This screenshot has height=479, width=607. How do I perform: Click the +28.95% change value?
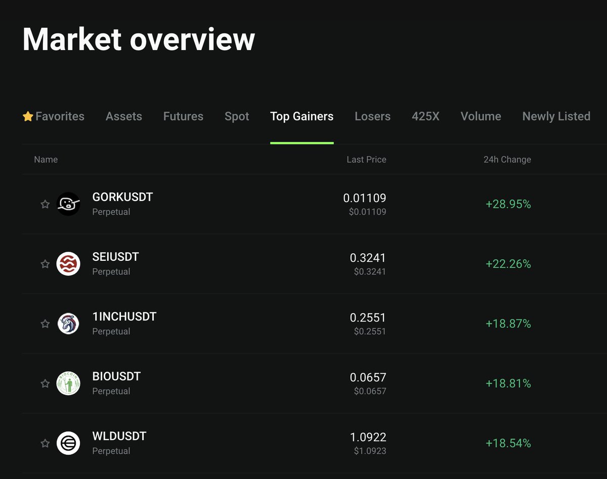[x=508, y=205]
